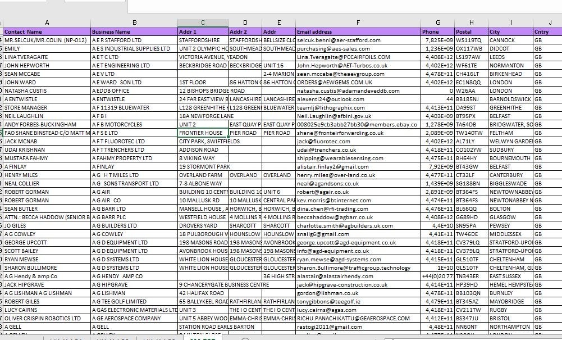Screen dimensions: 562x340
Task: Select business 'A F T FLUOROTEC LTD'
Action: coord(134,141)
